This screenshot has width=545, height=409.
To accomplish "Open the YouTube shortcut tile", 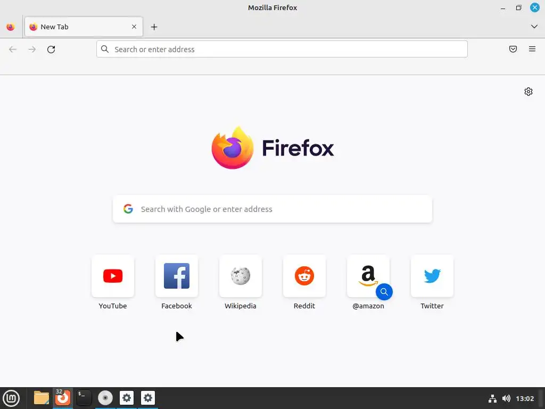I will pyautogui.click(x=113, y=276).
